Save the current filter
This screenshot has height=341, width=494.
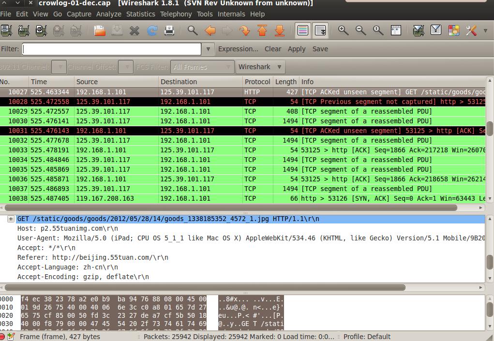pos(320,49)
